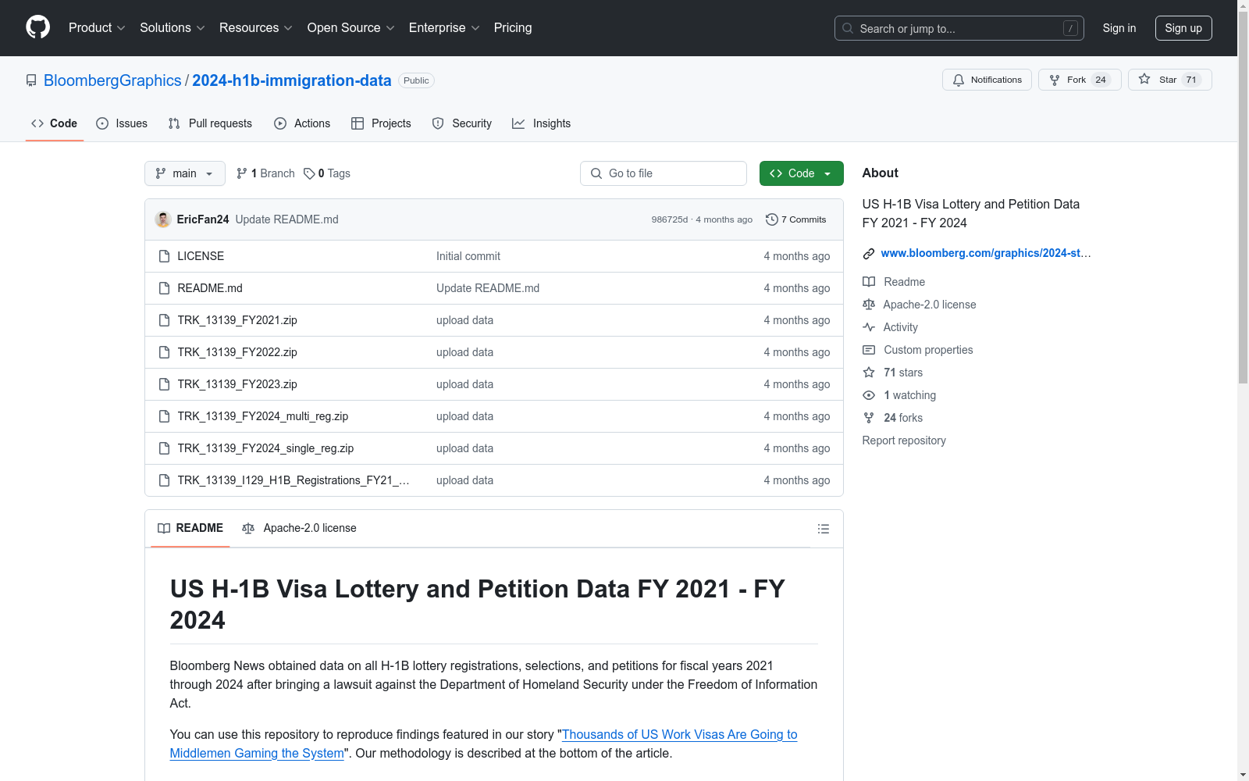Open the README.md file
Image resolution: width=1249 pixels, height=781 pixels.
pyautogui.click(x=210, y=288)
